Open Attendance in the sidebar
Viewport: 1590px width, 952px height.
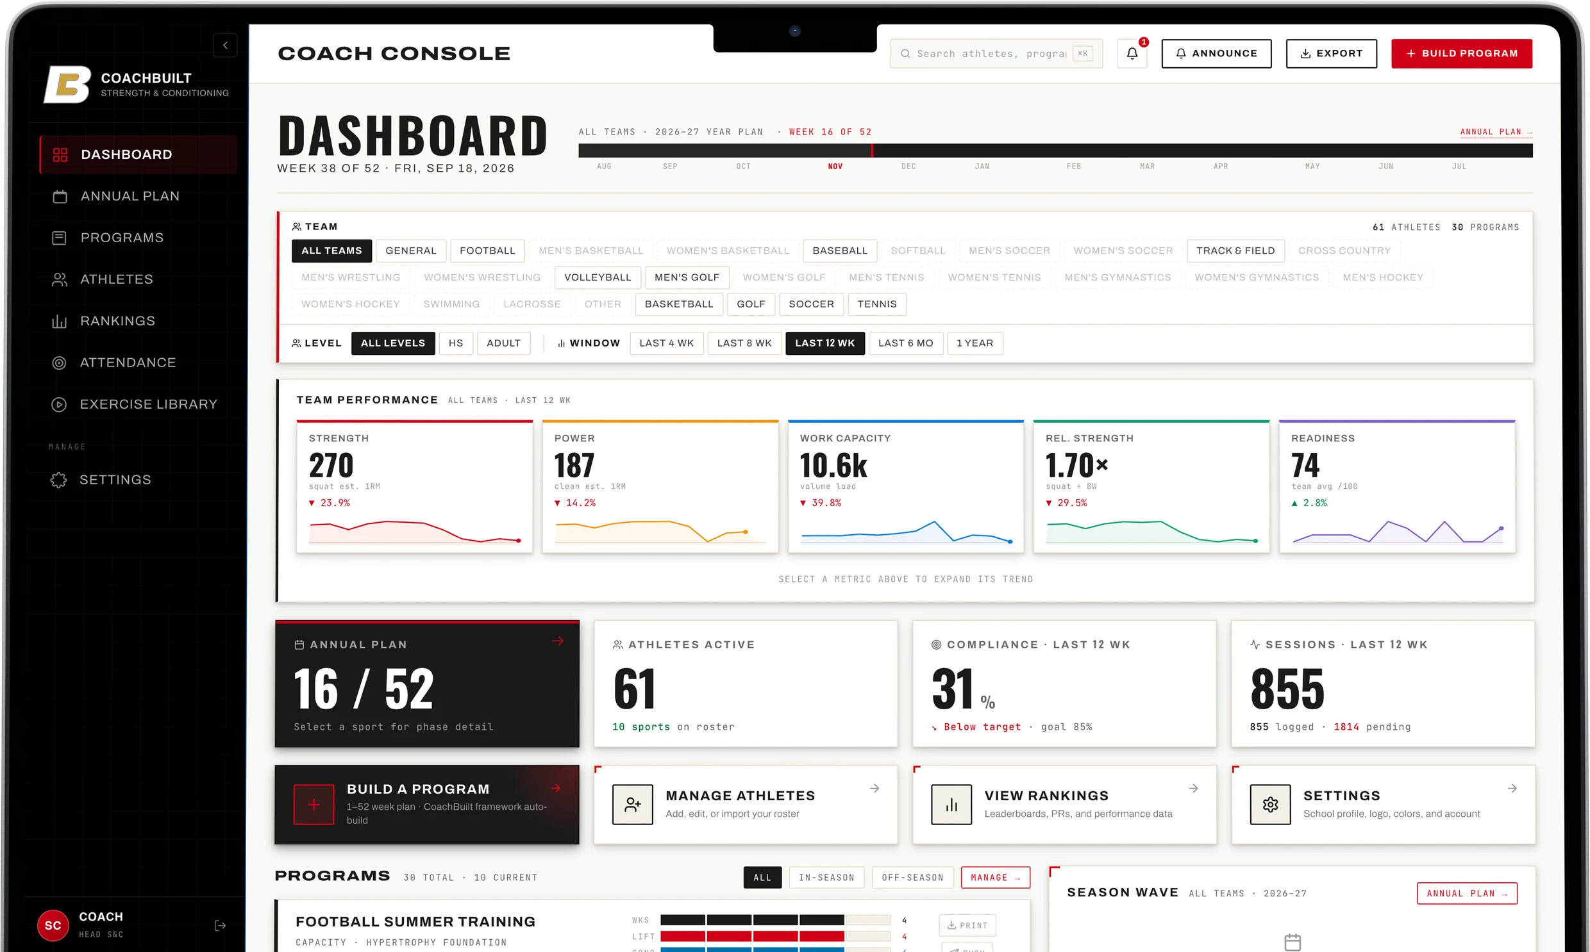138,363
